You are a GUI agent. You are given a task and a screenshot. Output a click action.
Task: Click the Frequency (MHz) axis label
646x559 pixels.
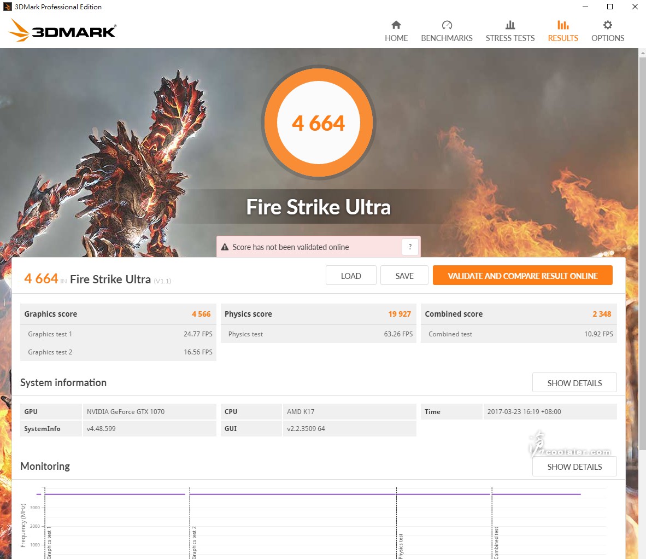pyautogui.click(x=23, y=525)
